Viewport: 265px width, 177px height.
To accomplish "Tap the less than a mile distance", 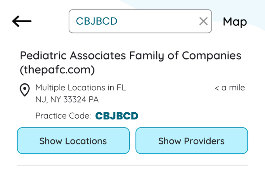I will coord(230,88).
